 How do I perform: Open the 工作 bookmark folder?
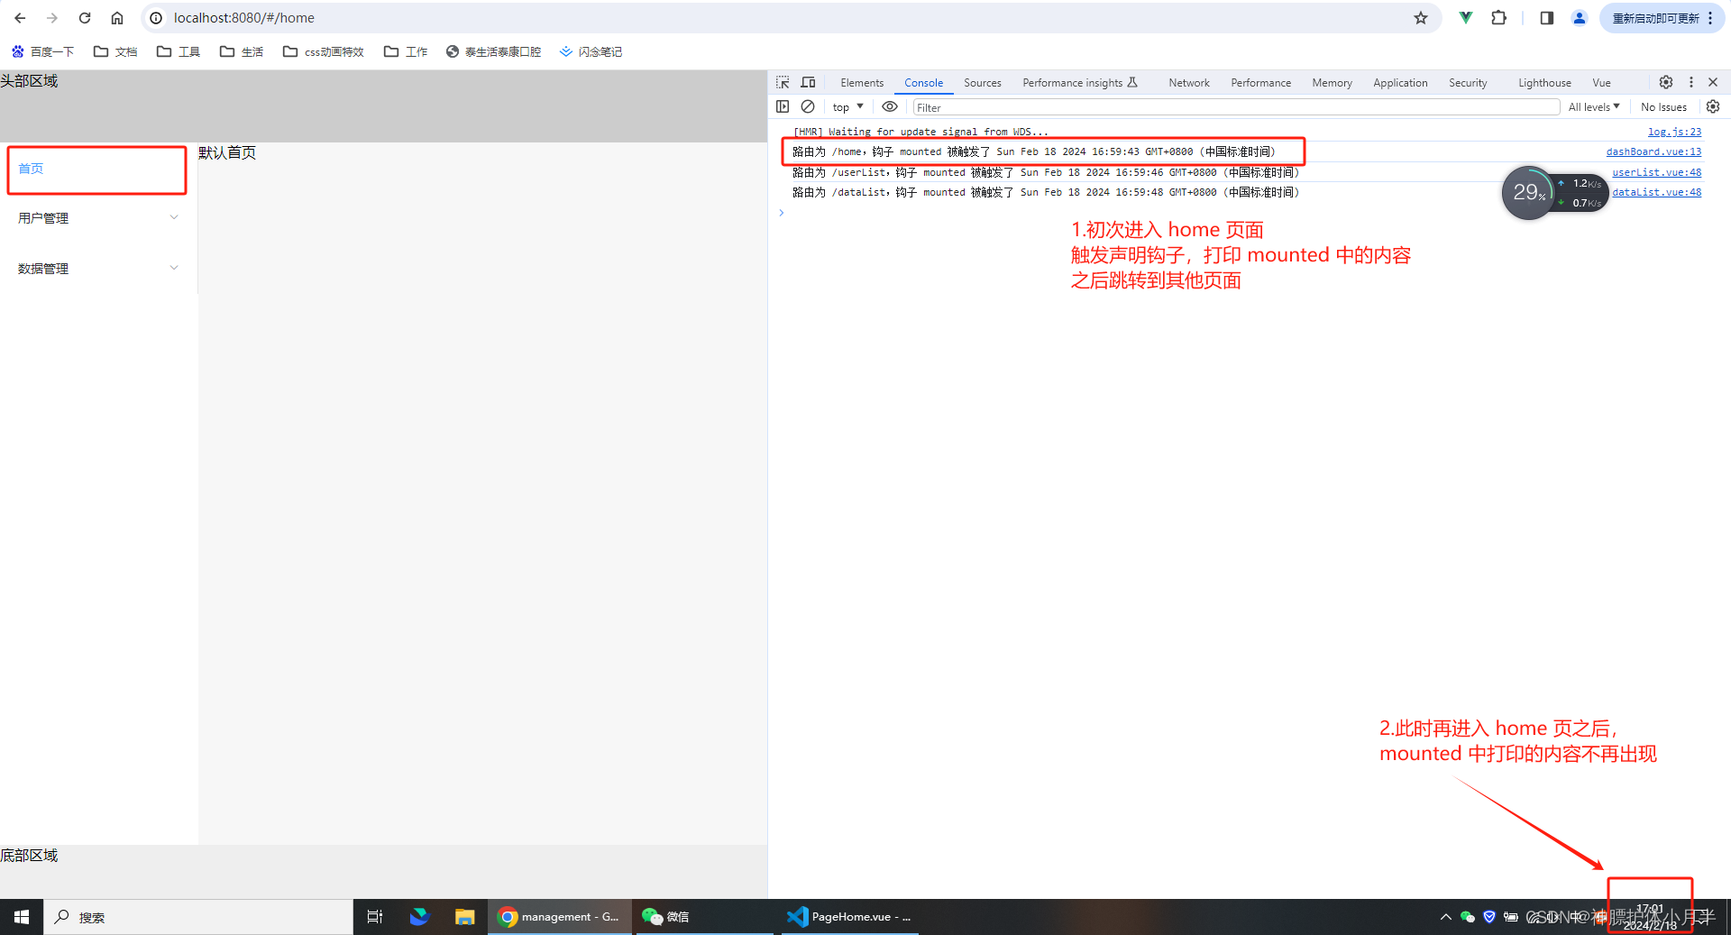point(406,51)
